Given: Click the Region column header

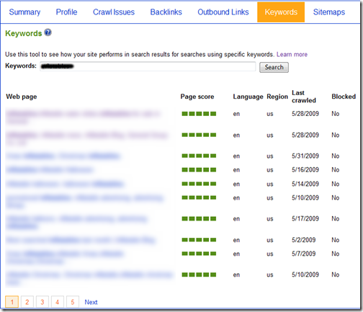Looking at the screenshot, I should (x=277, y=97).
